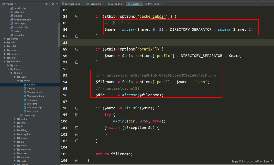Click the settings gear in the Project toolbar
The width and height of the screenshot is (274, 165).
(53, 4)
